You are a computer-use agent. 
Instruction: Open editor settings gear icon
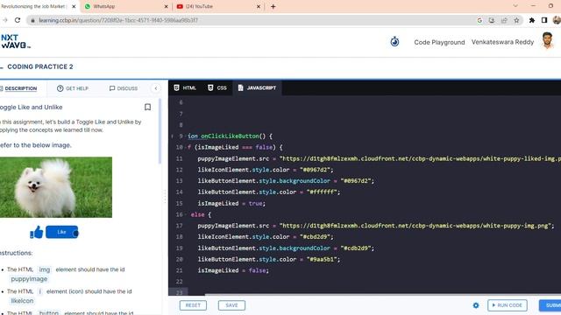coord(476,305)
